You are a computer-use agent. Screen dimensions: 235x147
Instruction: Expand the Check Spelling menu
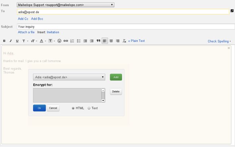pos(219,41)
